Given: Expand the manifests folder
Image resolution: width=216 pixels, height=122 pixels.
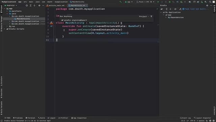Looking at the screenshot, I should point(7,11).
